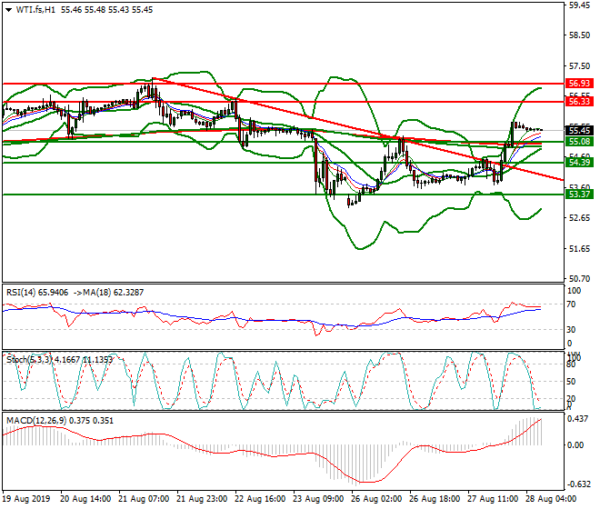This screenshot has height=509, width=600.
Task: Click the 54.39 green support label
Action: coord(579,163)
